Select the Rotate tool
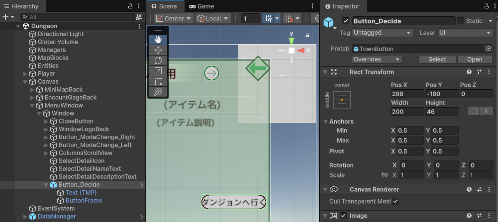 (158, 60)
